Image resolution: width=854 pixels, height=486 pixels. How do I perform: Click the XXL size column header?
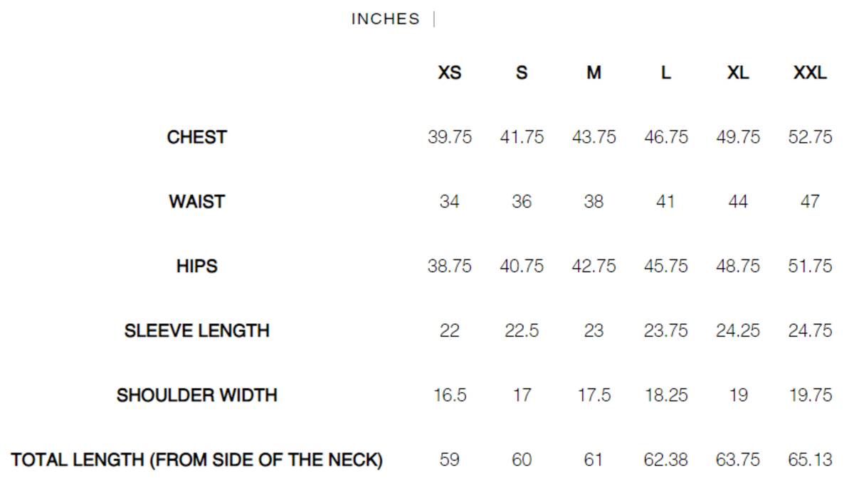(810, 72)
